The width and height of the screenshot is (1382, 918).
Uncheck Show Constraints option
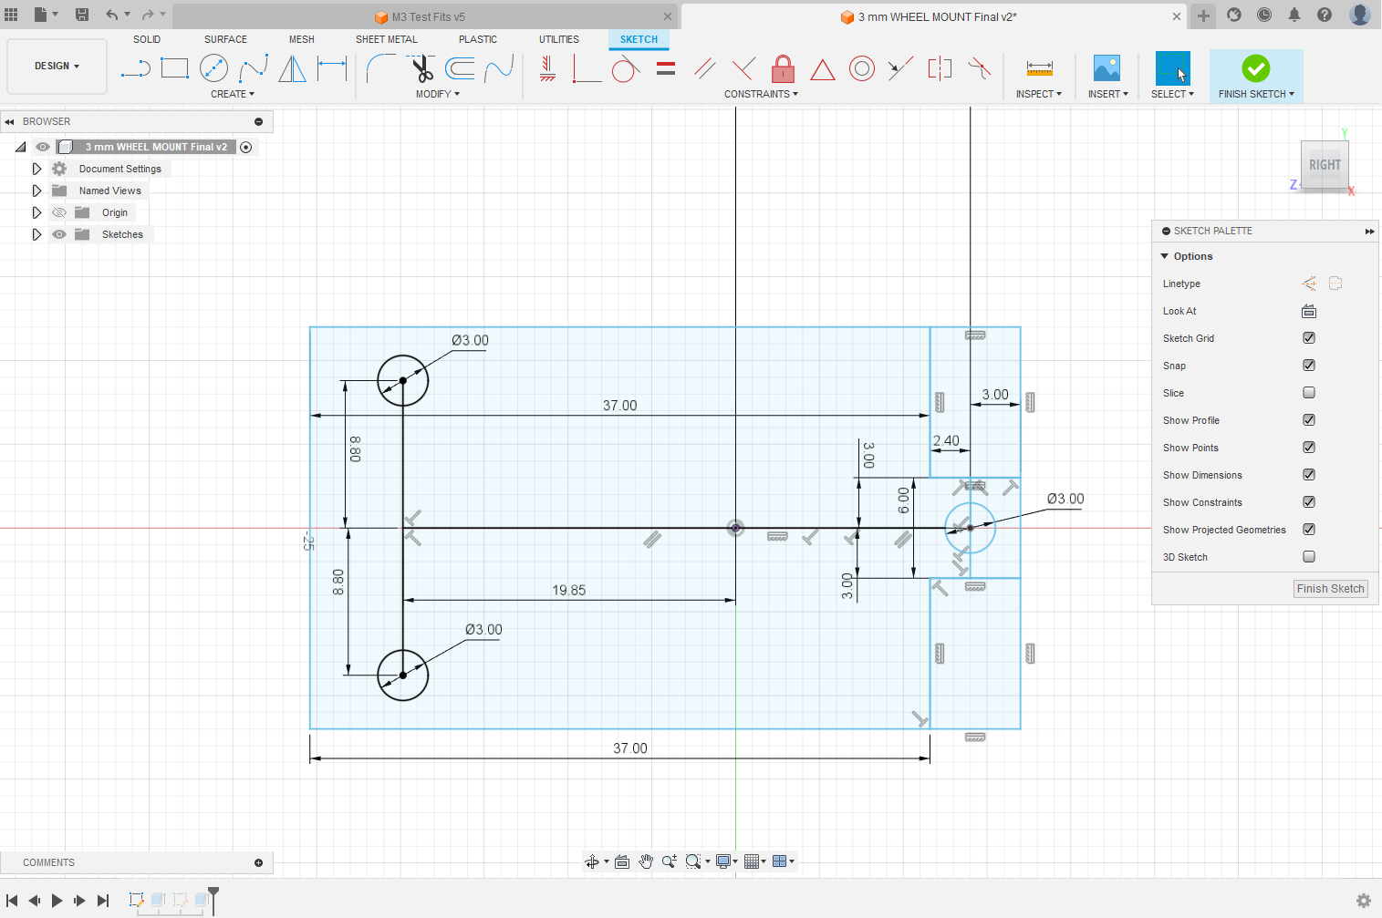[1309, 502]
